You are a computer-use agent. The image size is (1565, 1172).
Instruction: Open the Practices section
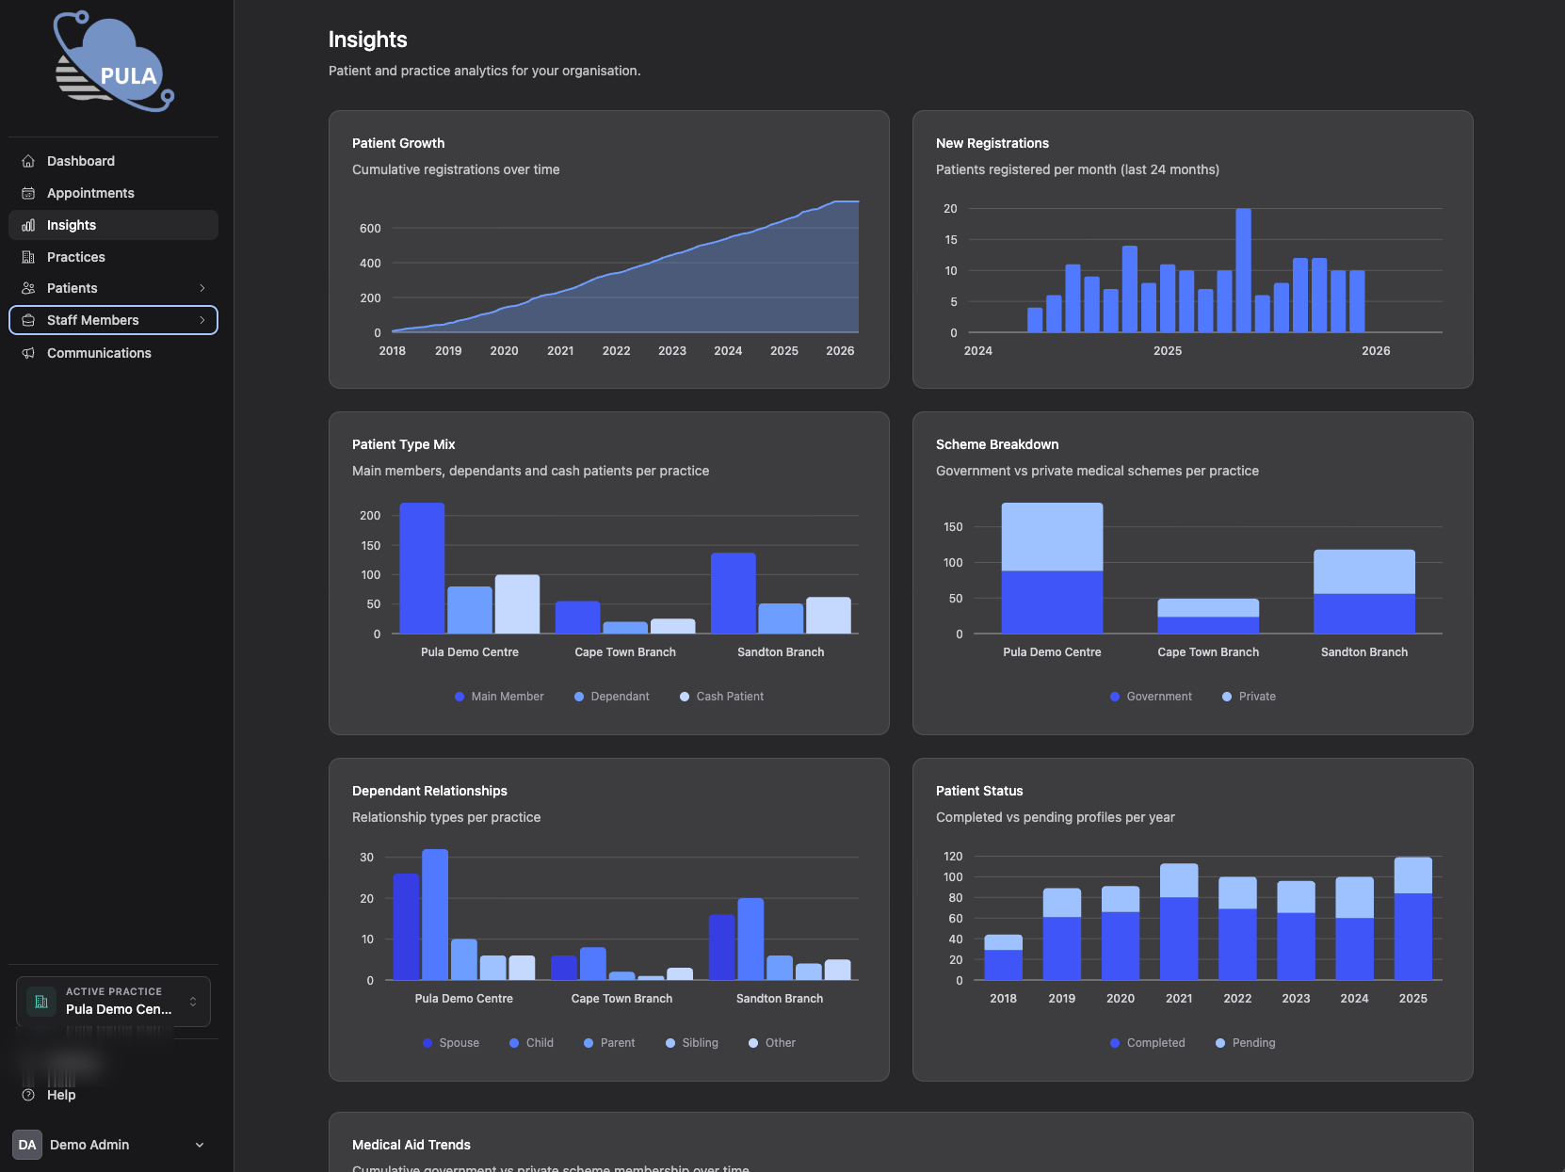pos(113,257)
